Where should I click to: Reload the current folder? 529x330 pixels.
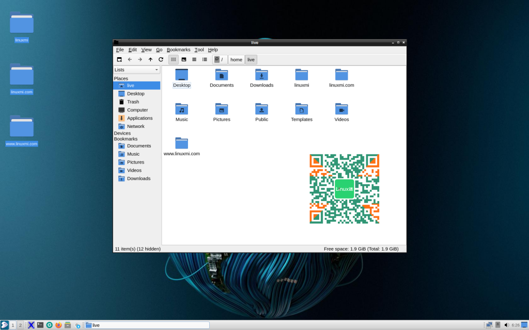point(161,60)
